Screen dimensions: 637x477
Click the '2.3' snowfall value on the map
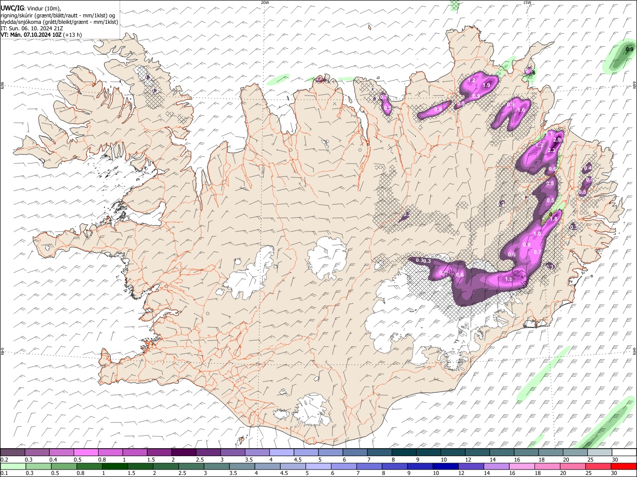(551, 151)
